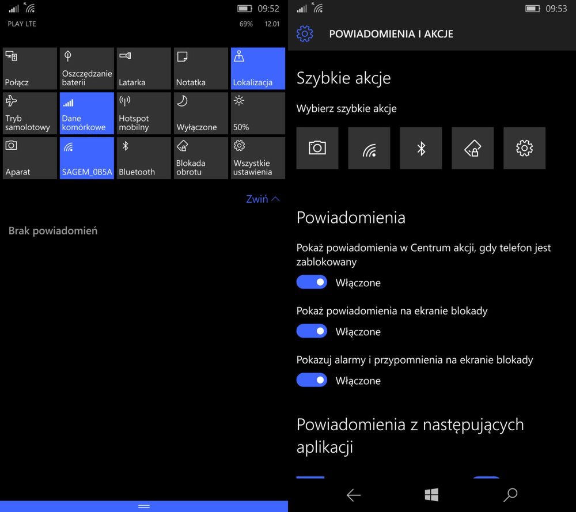Tap the Action Center bottom drag handle
Image resolution: width=576 pixels, height=512 pixels.
coord(144,506)
